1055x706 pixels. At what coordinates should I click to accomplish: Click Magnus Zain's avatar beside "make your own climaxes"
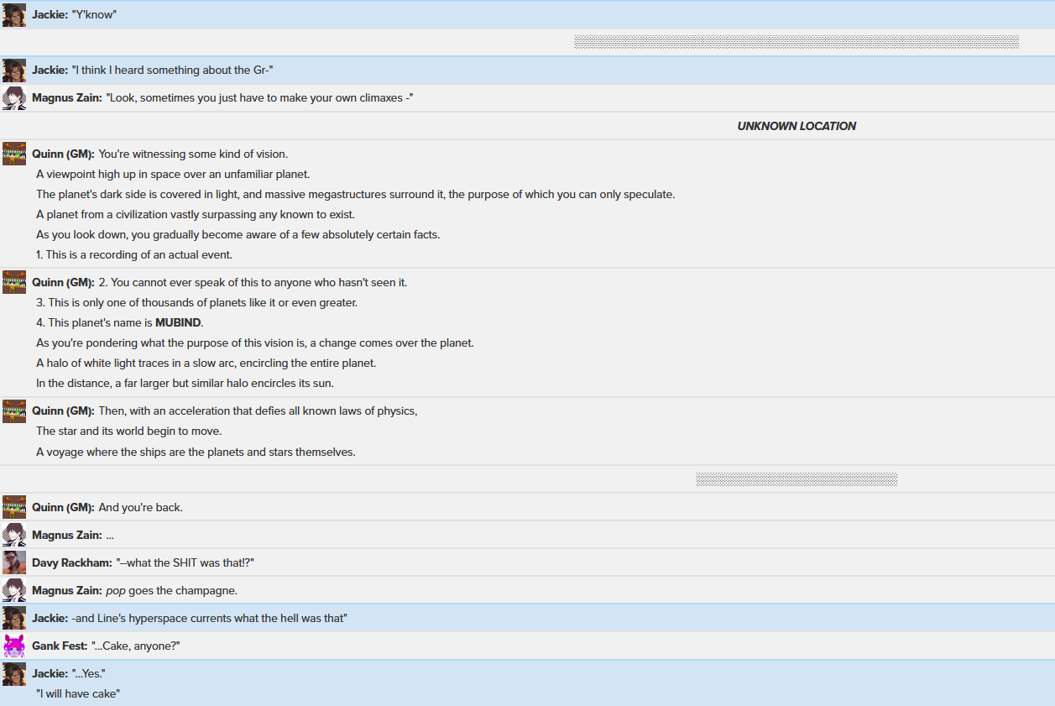tap(14, 98)
